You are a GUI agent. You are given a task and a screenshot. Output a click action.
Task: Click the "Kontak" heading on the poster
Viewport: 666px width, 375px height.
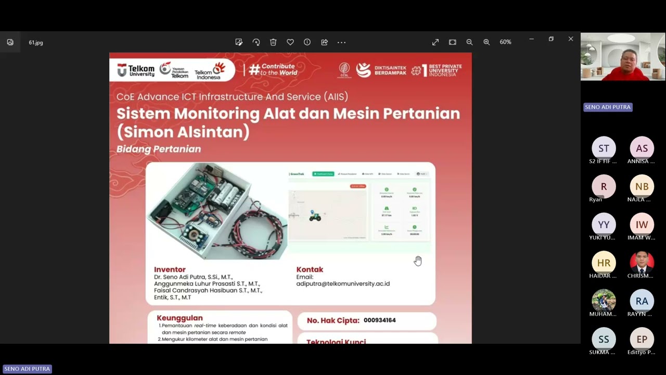pyautogui.click(x=310, y=270)
